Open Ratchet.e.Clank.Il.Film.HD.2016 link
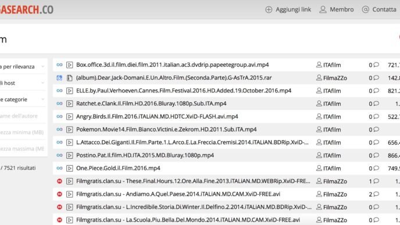Image resolution: width=400 pixels, height=225 pixels. point(151,103)
